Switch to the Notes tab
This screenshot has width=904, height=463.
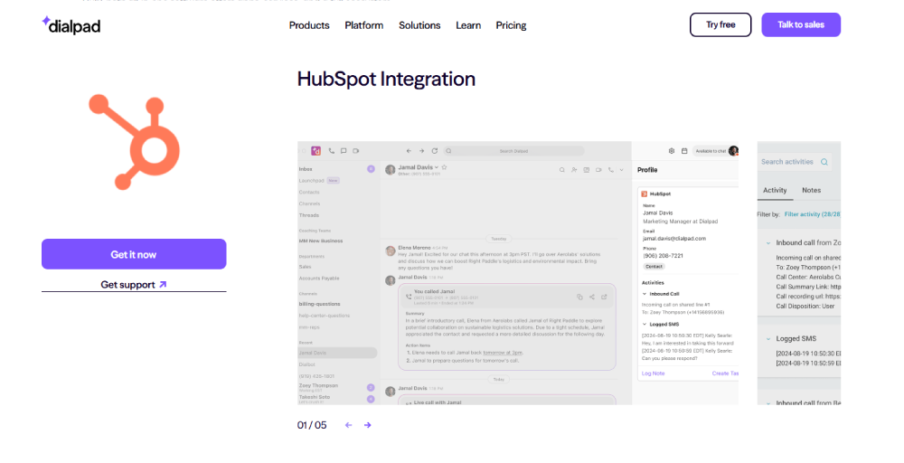tap(811, 190)
